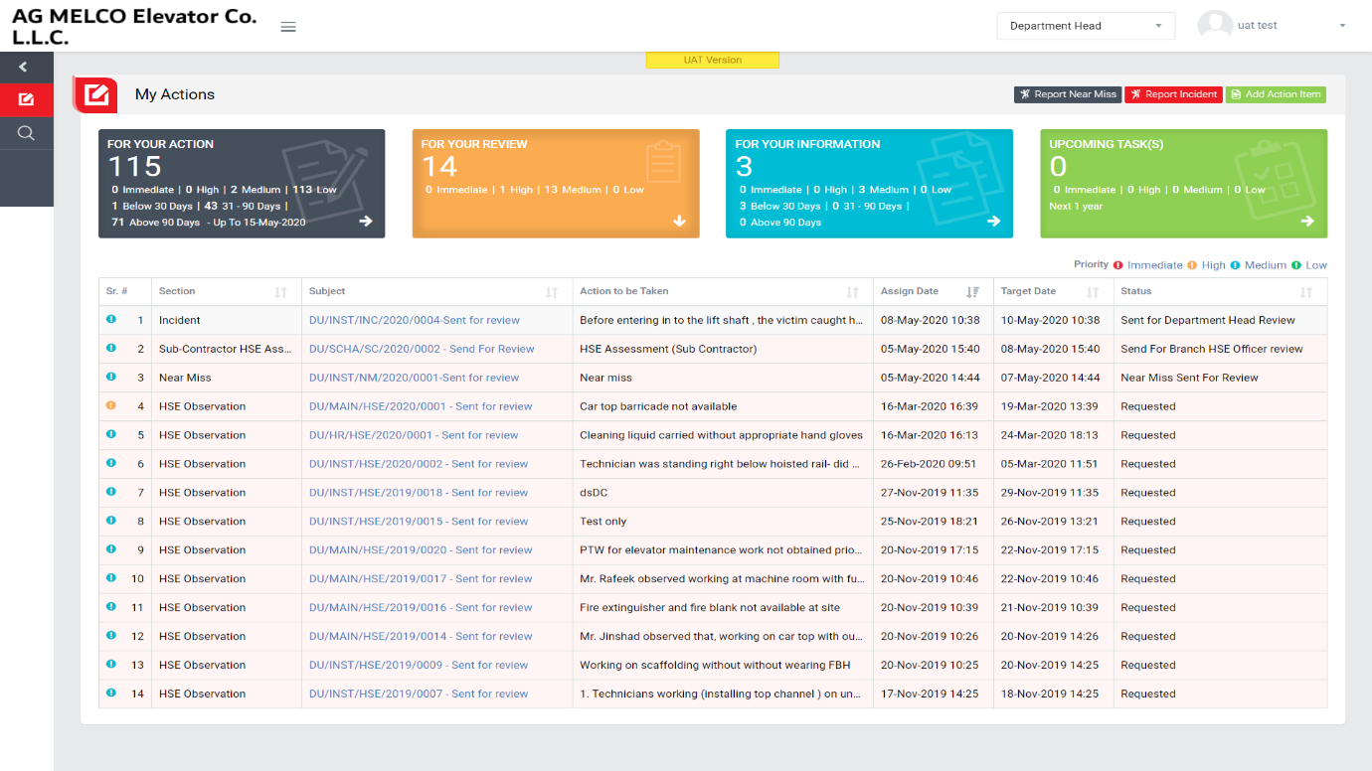Click Immediate red legend icon
The width and height of the screenshot is (1372, 771).
(1118, 265)
